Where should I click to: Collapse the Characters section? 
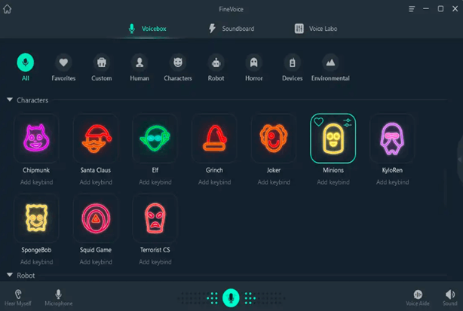pyautogui.click(x=10, y=100)
